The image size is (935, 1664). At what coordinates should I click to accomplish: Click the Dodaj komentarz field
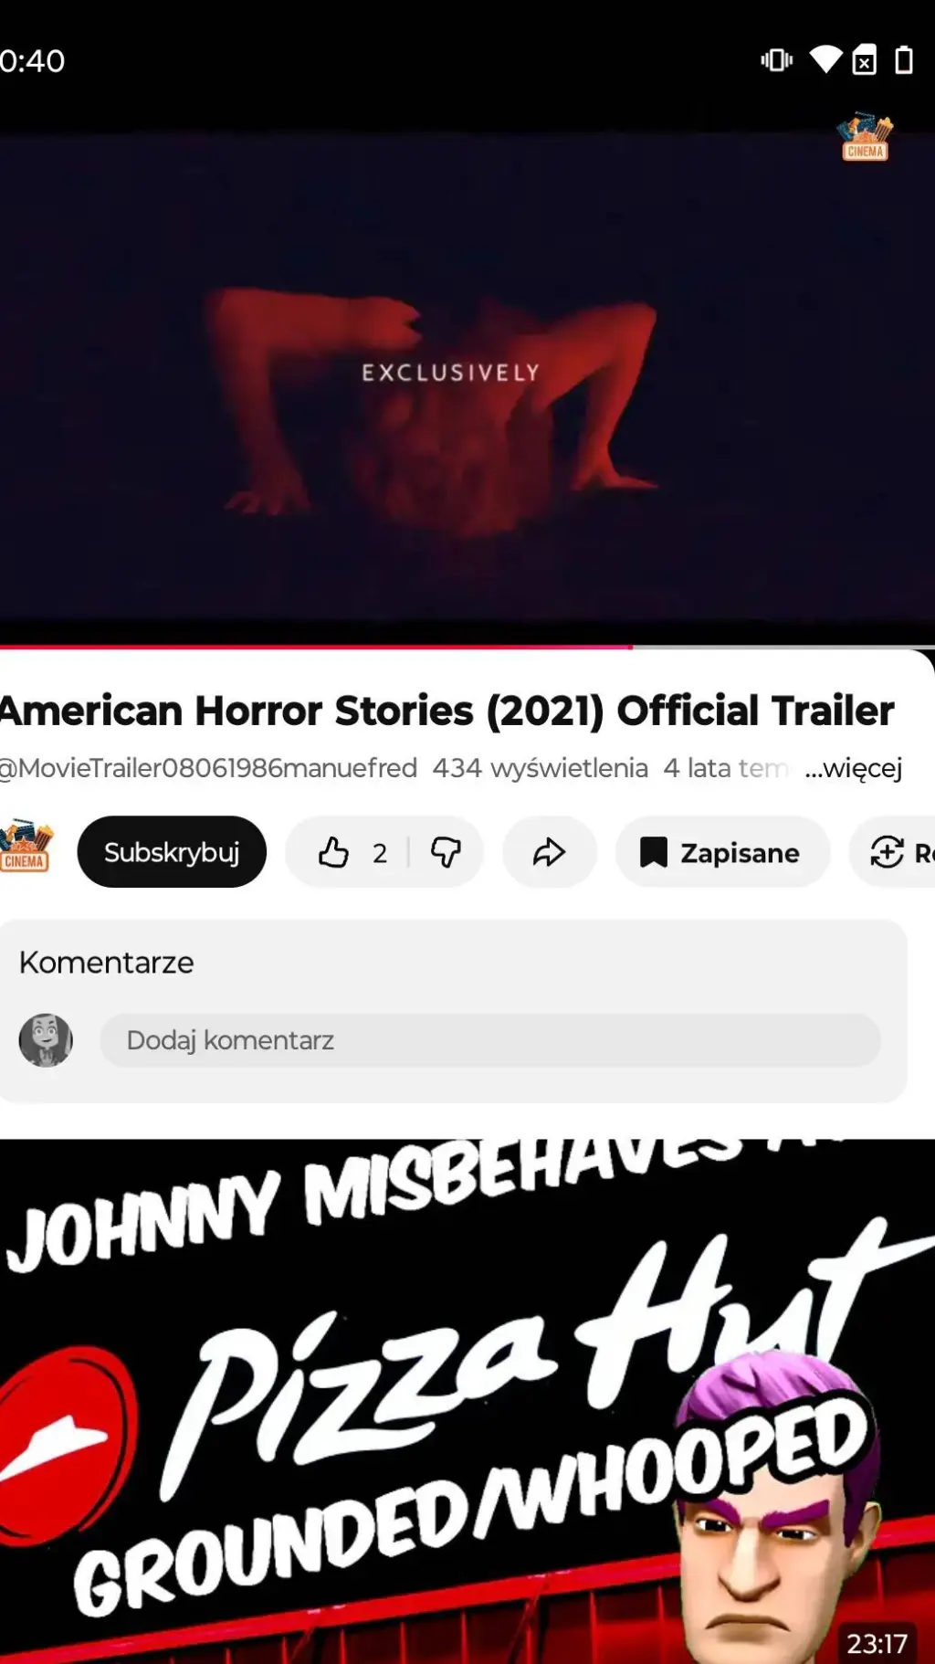coord(490,1040)
